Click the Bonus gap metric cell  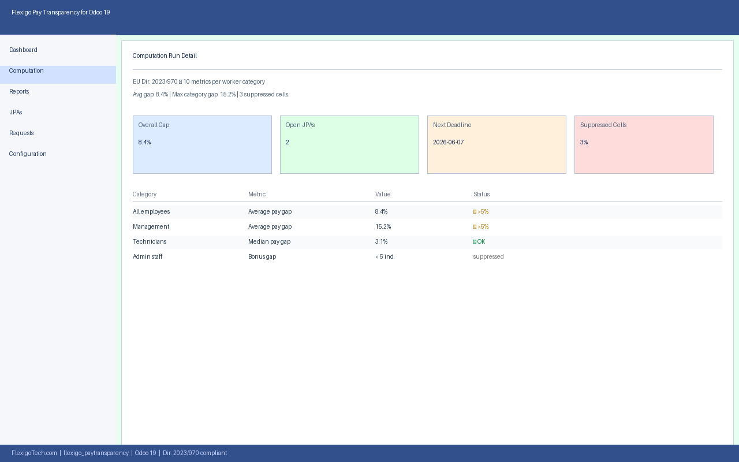click(x=262, y=257)
